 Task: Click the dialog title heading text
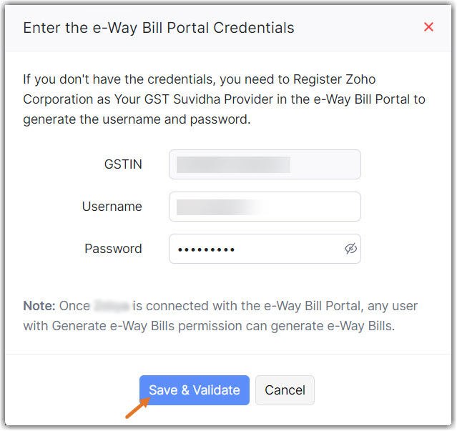159,28
